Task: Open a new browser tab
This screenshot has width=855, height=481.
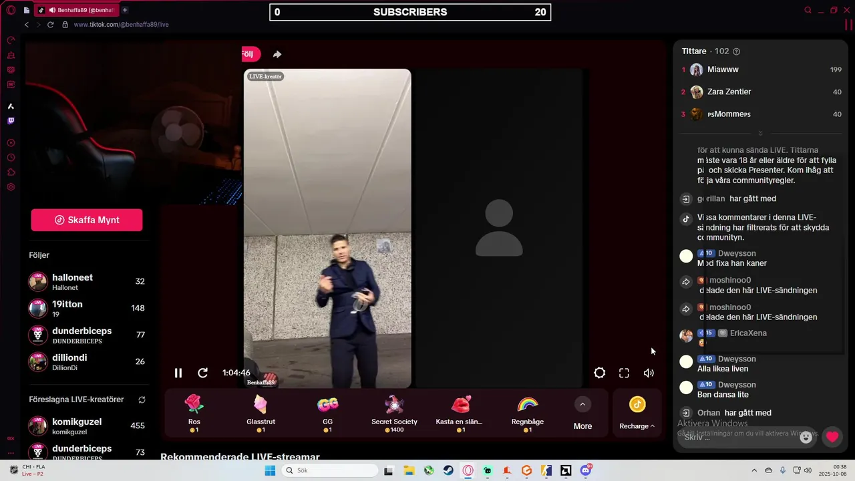Action: (125, 10)
